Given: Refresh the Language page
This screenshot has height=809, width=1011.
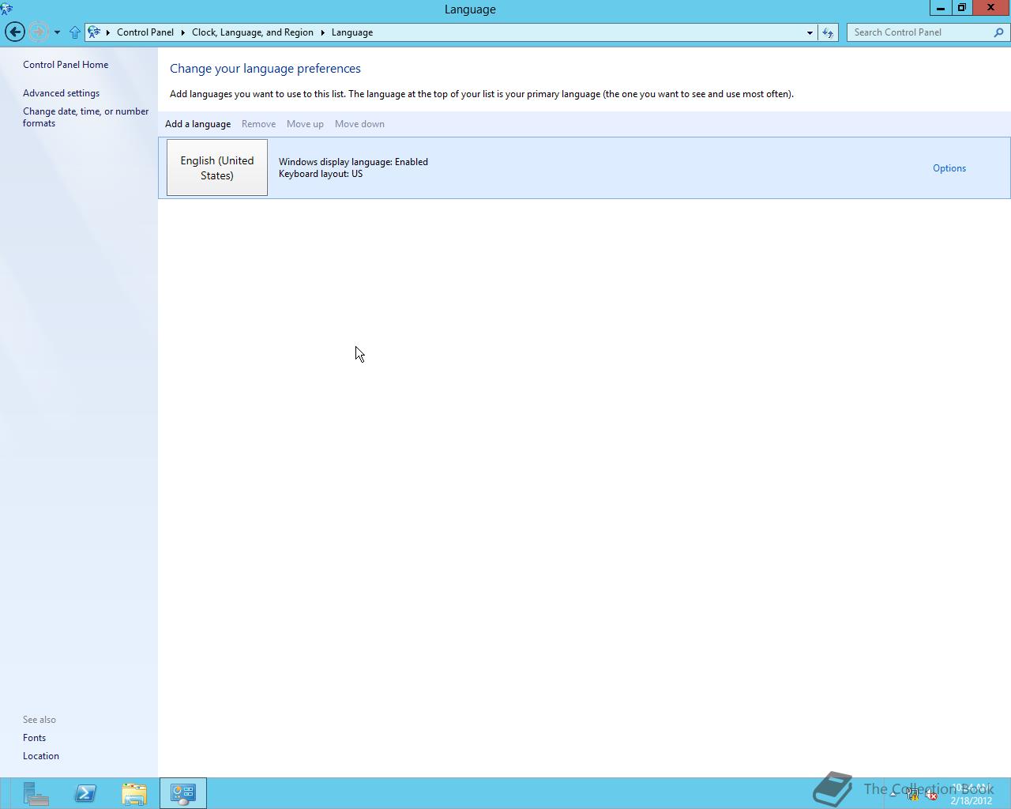Looking at the screenshot, I should 828,32.
